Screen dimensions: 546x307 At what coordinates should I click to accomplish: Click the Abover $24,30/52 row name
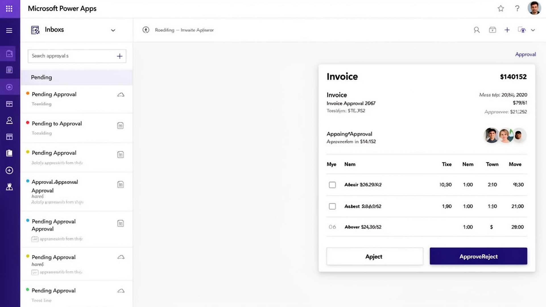(363, 227)
